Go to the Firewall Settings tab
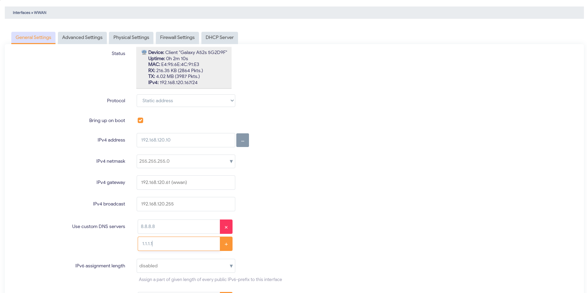Viewport: 587px width, 293px height. click(177, 38)
